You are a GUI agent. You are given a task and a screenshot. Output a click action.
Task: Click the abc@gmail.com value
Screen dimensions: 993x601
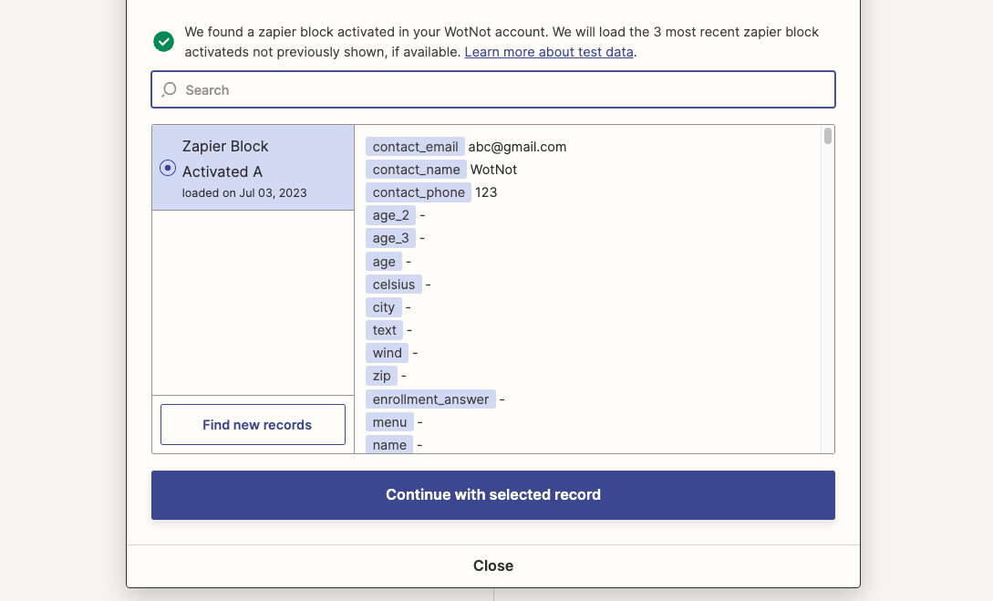pyautogui.click(x=517, y=147)
